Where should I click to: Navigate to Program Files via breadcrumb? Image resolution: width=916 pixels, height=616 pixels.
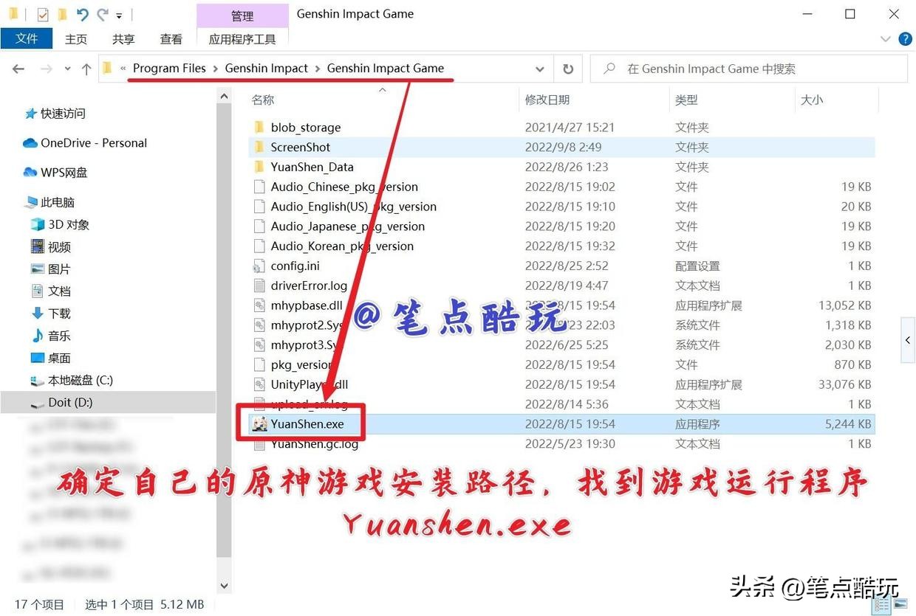click(169, 68)
